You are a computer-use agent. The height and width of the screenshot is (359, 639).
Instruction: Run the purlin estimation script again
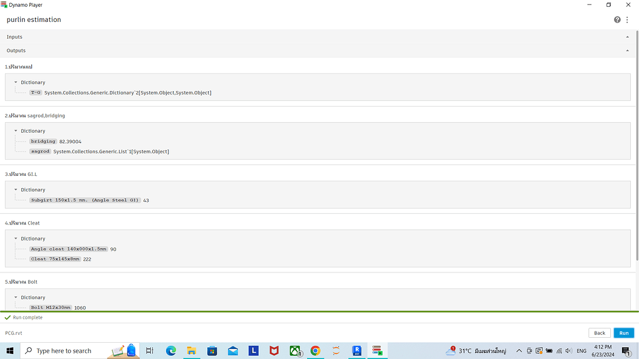(x=623, y=333)
